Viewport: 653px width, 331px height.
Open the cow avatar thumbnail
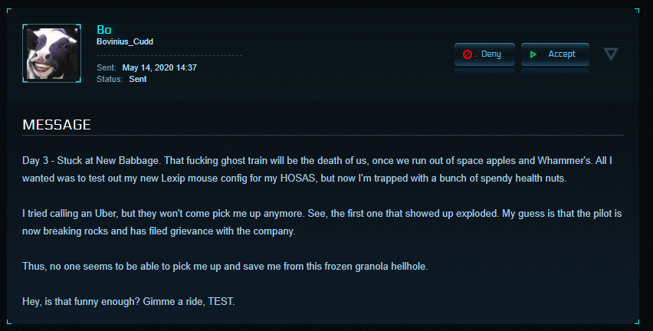click(52, 53)
